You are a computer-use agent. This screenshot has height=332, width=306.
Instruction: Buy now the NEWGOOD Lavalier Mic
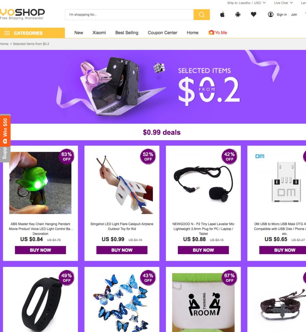[203, 250]
